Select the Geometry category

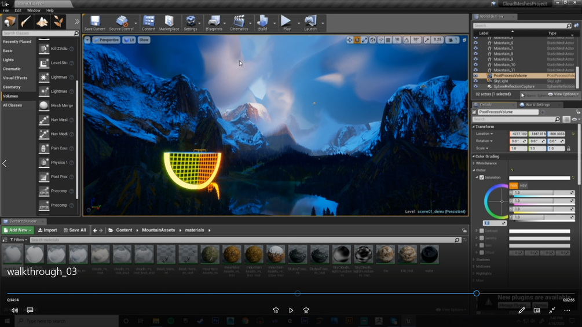point(12,87)
